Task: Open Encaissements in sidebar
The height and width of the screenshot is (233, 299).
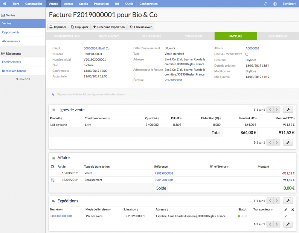Action: click(x=23, y=62)
